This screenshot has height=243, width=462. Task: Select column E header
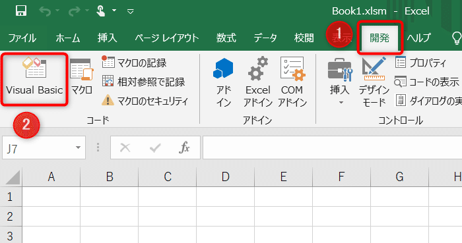[x=283, y=177]
